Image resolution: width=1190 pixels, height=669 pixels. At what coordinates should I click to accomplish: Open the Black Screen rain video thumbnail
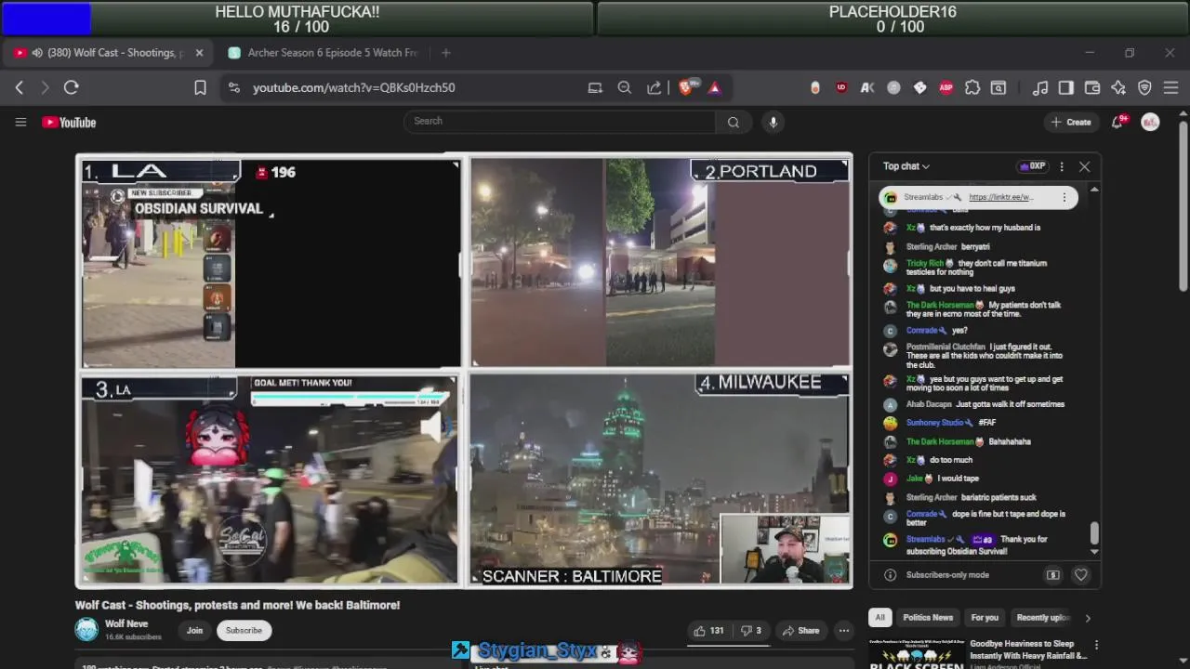(916, 654)
